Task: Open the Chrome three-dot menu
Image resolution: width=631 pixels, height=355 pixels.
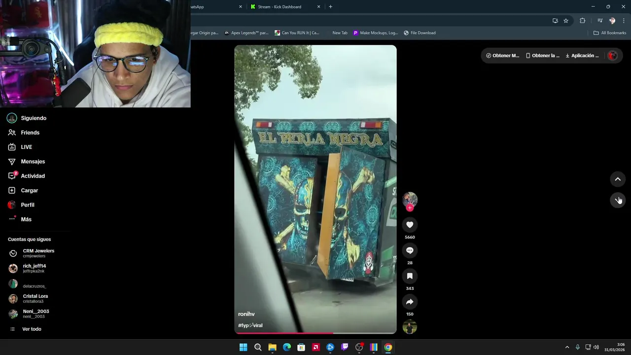Action: point(624,21)
